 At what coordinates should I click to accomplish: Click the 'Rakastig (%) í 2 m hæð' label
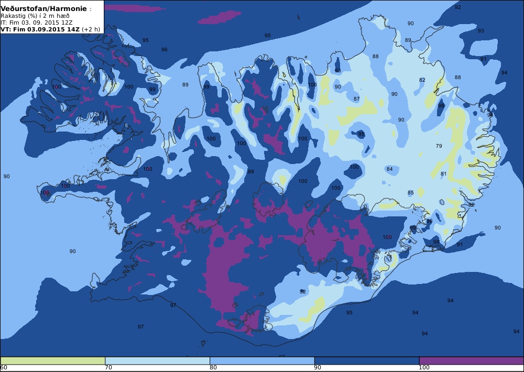pyautogui.click(x=35, y=16)
